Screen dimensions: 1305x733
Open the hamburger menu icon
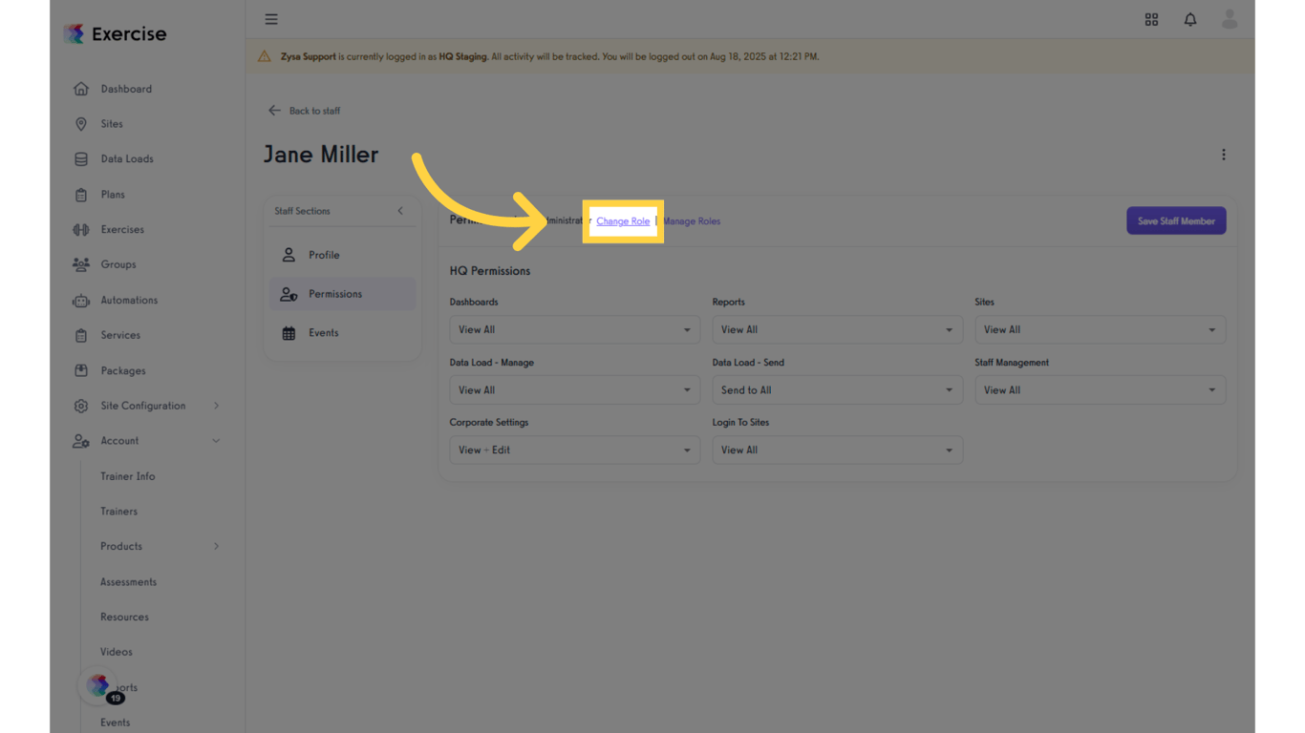[271, 19]
